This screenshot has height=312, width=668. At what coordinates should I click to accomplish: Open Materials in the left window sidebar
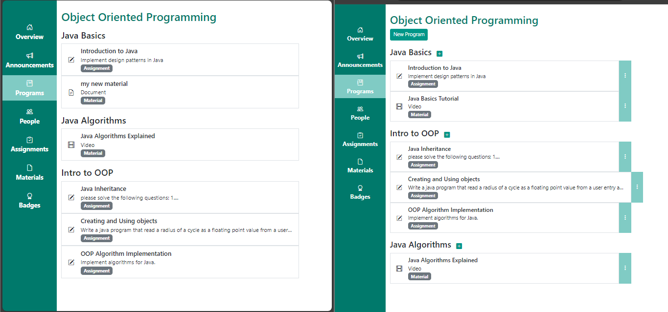click(x=29, y=173)
